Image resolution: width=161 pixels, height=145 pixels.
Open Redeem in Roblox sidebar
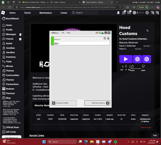8,89
